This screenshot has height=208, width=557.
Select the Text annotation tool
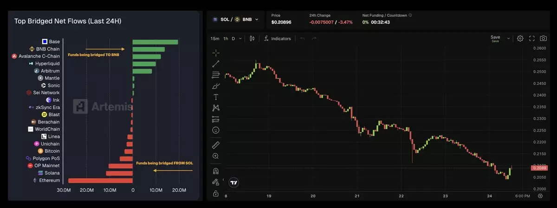point(216,97)
